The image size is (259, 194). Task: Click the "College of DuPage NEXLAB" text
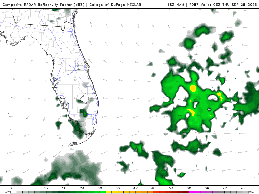pos(115,5)
